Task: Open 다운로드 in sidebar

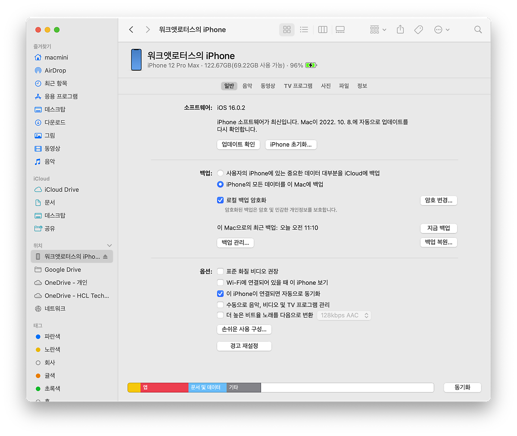Action: [x=55, y=122]
